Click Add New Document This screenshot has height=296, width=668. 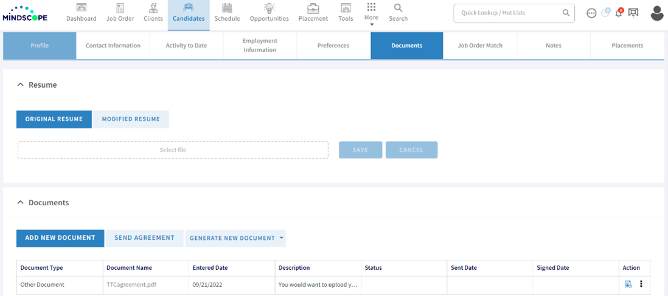(x=60, y=238)
